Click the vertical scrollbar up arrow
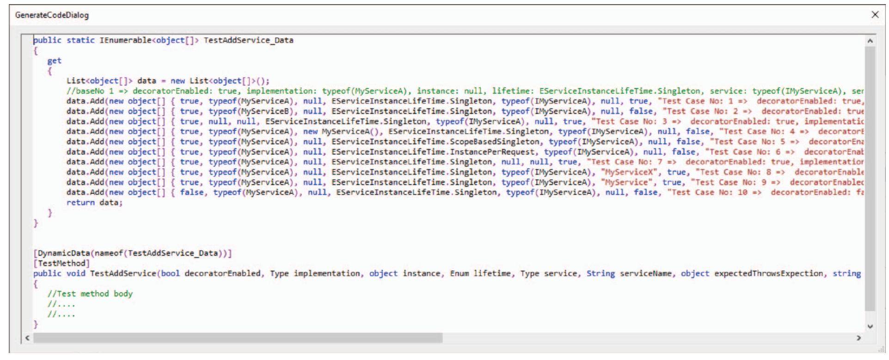This screenshot has width=889, height=360. (x=870, y=41)
